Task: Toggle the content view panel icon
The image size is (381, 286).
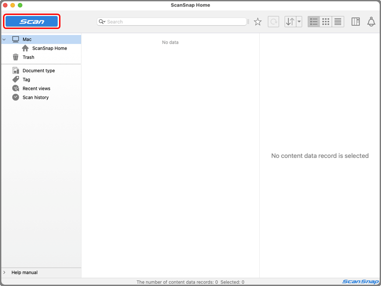Action: pyautogui.click(x=356, y=21)
